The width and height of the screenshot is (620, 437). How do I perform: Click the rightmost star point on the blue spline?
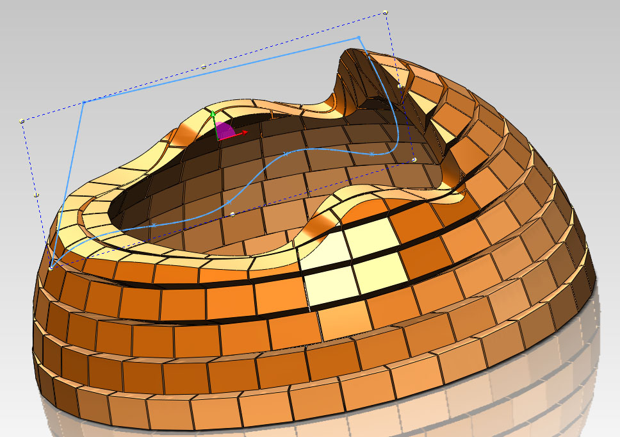(x=371, y=154)
